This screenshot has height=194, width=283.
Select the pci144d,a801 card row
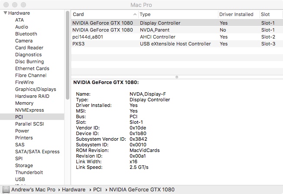177,37
